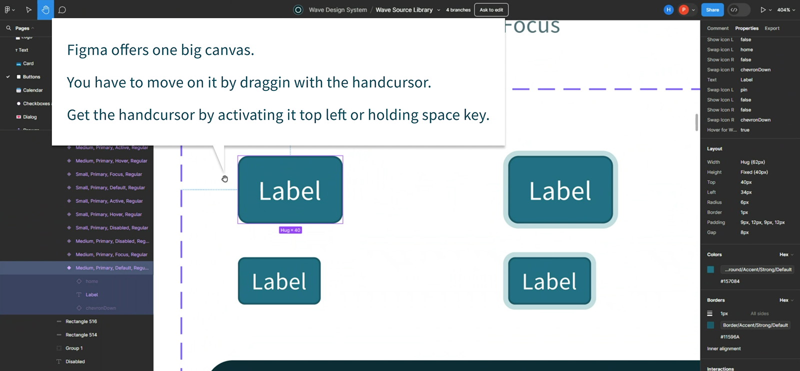Switch to the Export tab
The image size is (800, 371).
coord(772,28)
